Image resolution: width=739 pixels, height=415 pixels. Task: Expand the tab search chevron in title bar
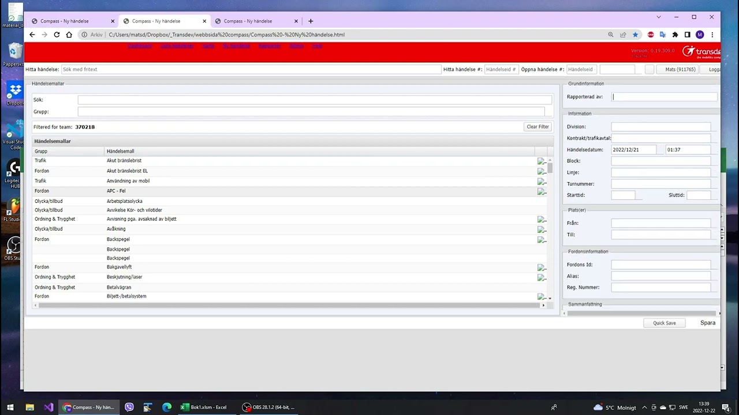(659, 17)
